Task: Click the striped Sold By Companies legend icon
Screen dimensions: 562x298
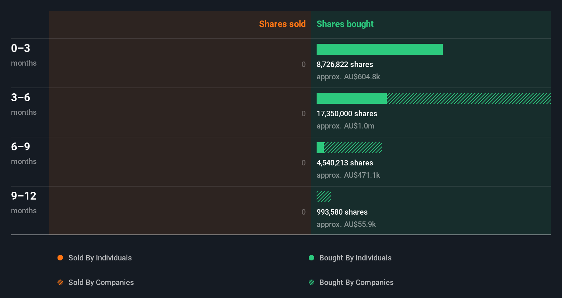Action: click(60, 282)
